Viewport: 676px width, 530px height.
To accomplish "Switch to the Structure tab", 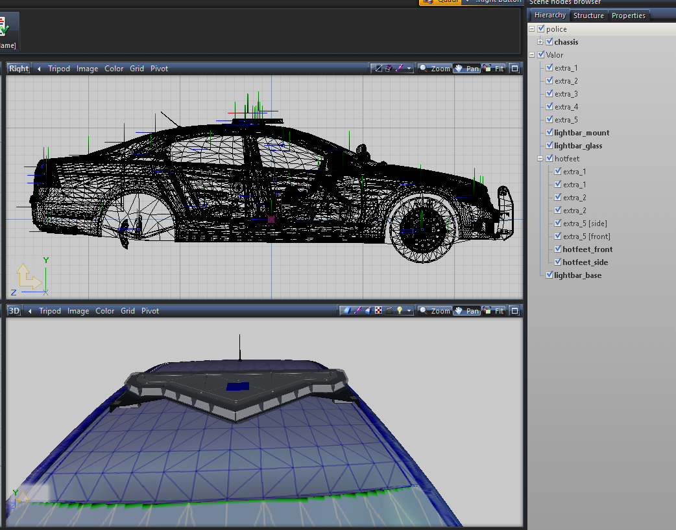I will point(588,16).
